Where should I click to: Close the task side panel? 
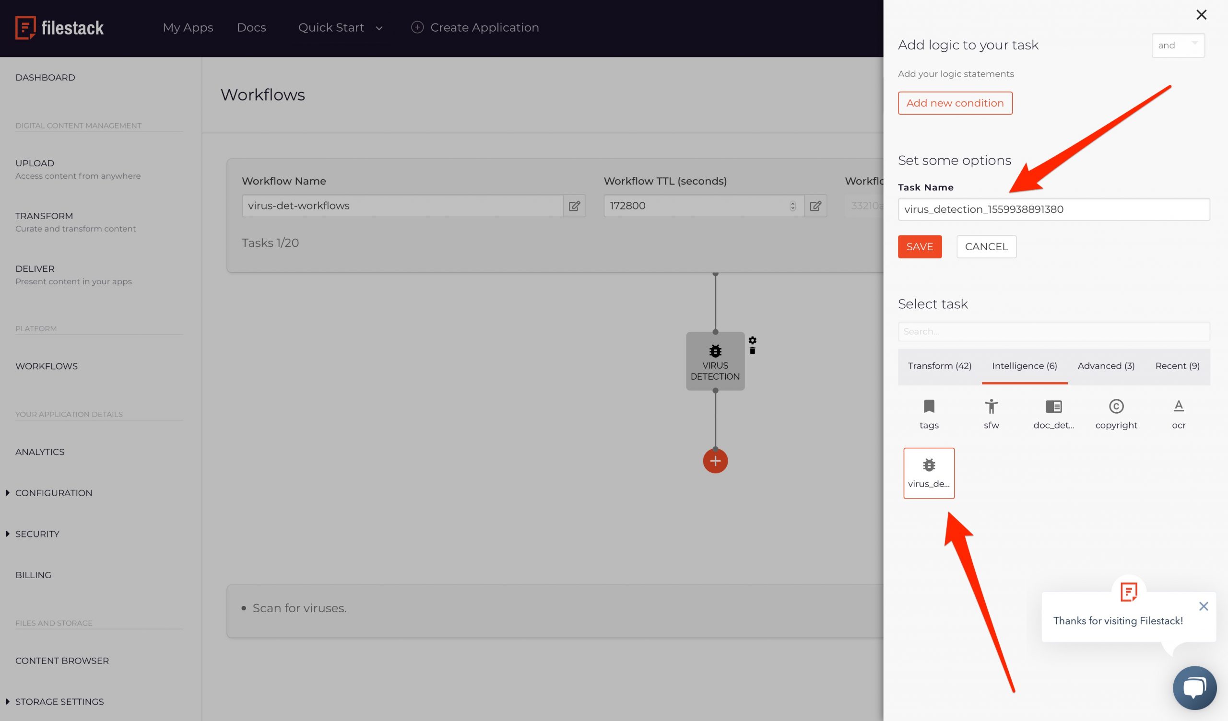point(1201,14)
